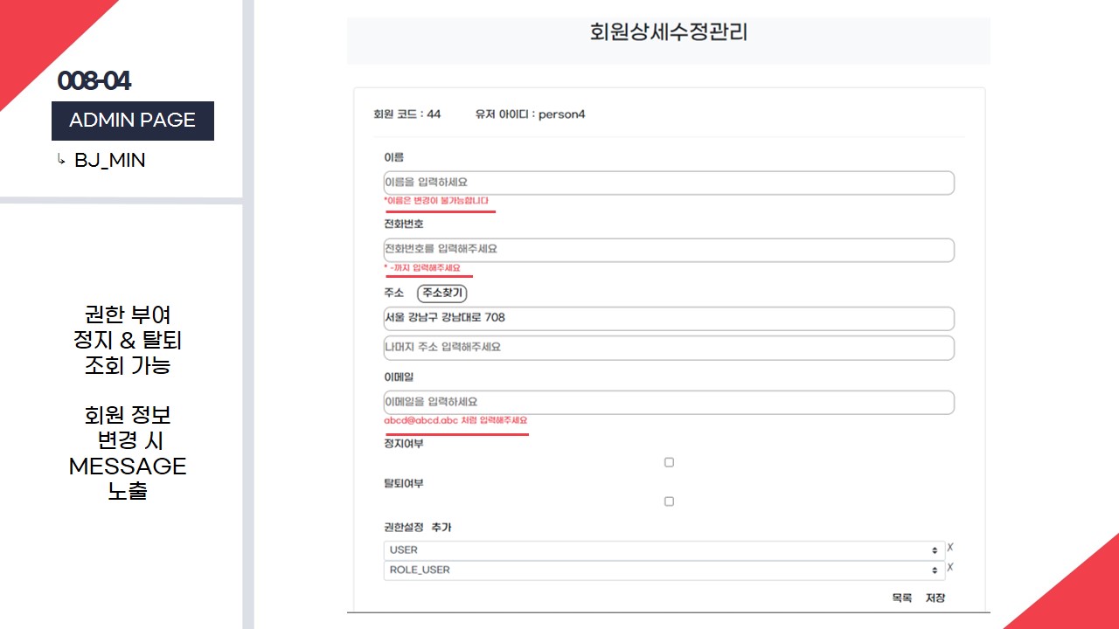1119x629 pixels.
Task: Click the BJ_MIN sub-item
Action: pyautogui.click(x=109, y=161)
